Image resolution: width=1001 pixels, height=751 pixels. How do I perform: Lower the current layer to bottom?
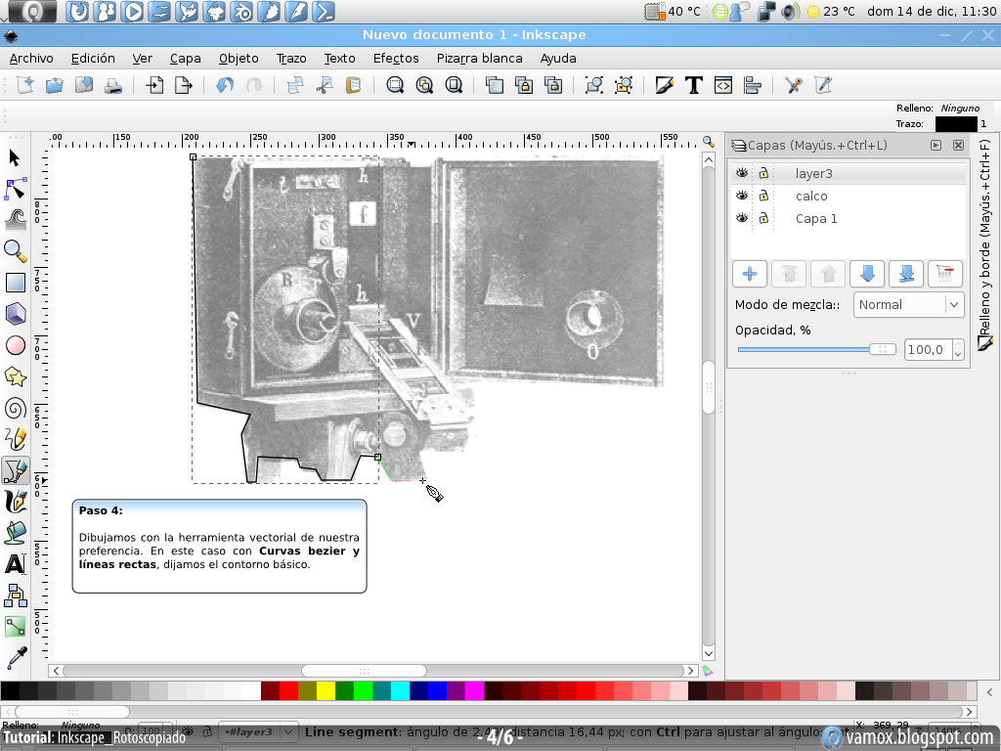pos(906,274)
